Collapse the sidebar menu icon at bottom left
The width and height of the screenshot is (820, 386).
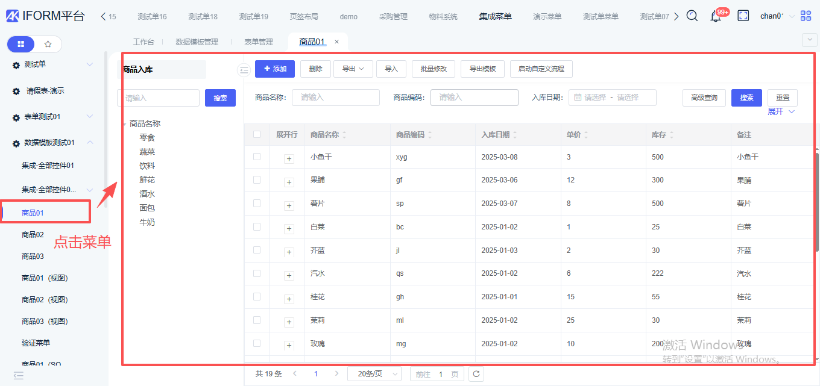pos(18,375)
